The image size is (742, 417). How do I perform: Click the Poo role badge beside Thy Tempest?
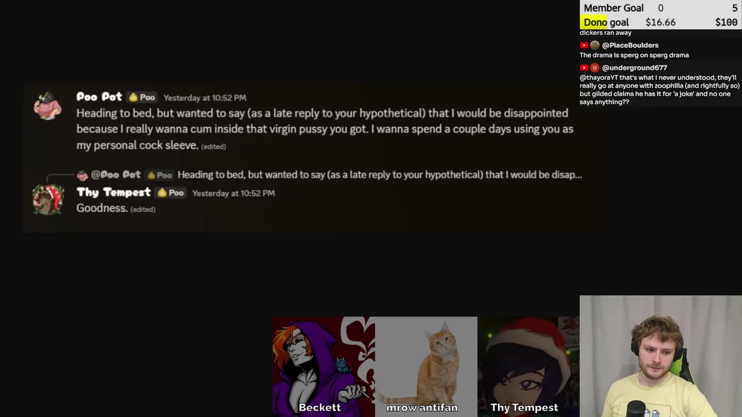coord(171,193)
